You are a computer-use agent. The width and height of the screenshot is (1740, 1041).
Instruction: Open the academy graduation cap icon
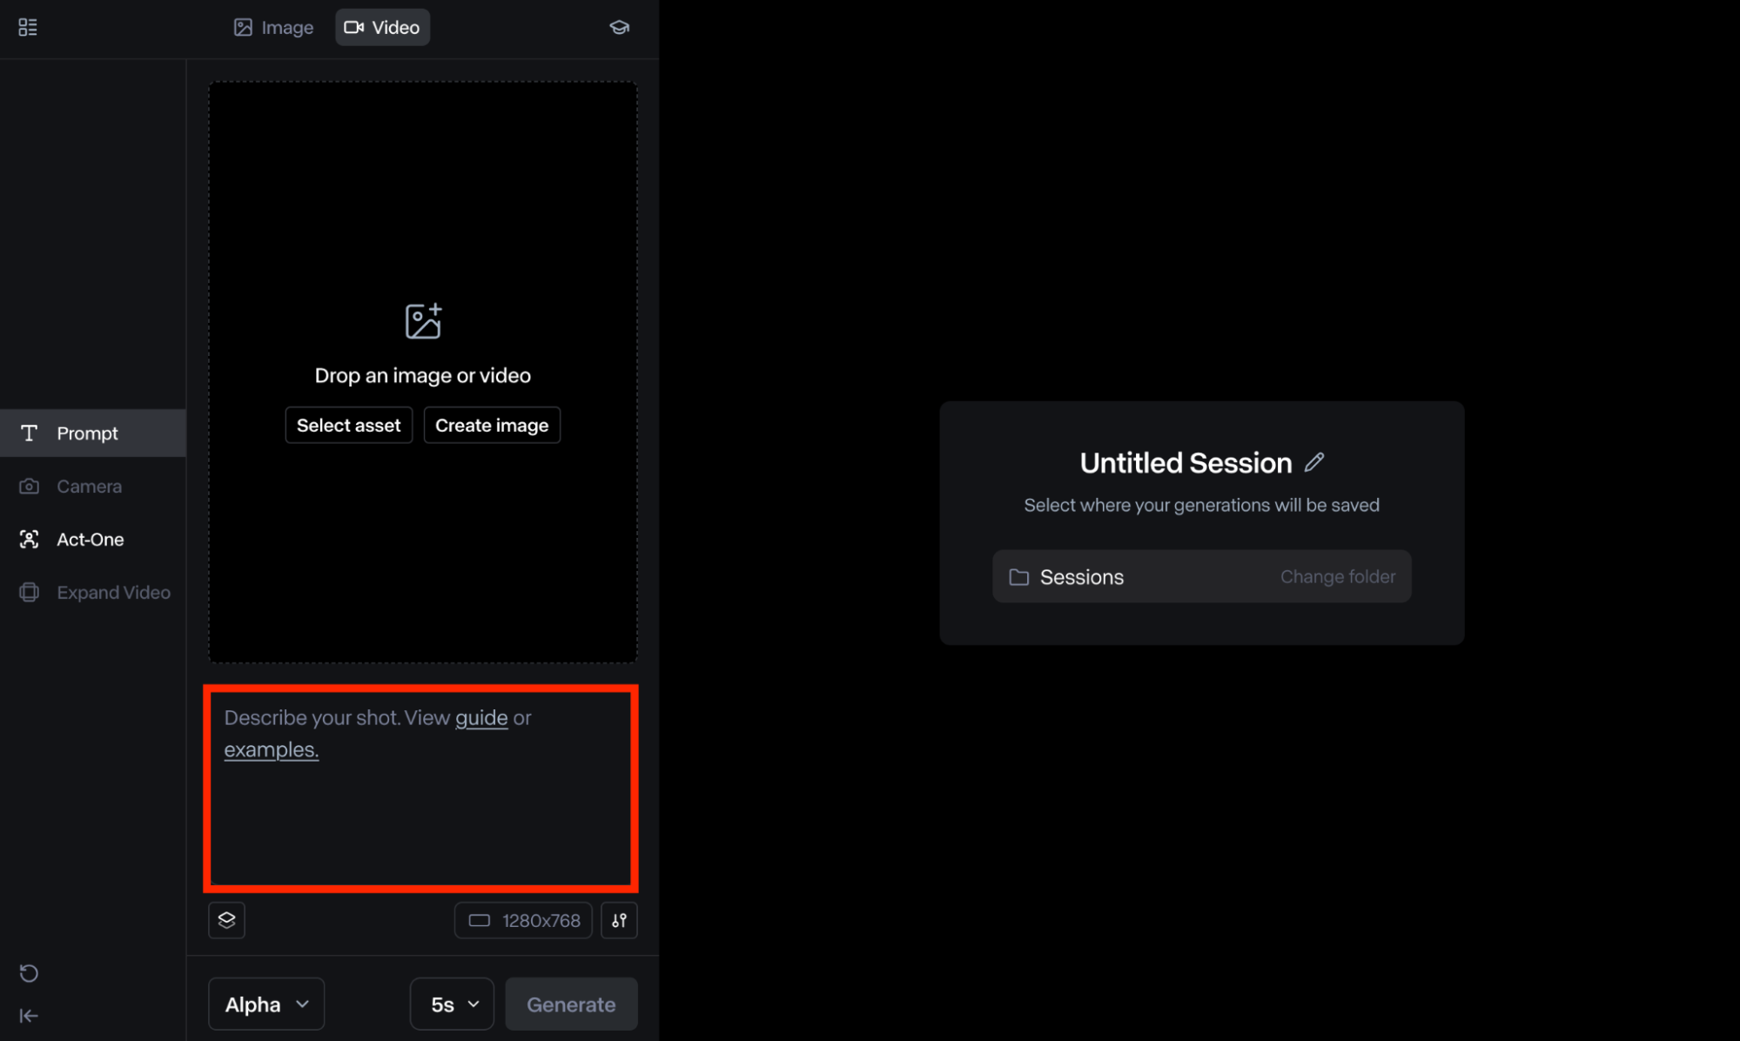click(x=619, y=27)
